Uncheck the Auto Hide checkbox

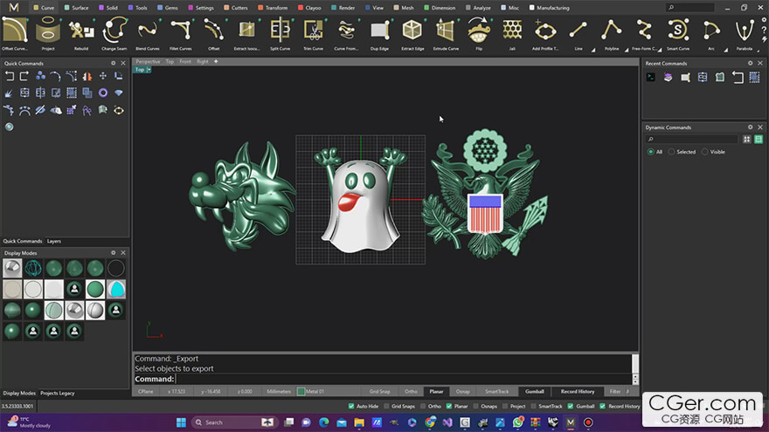click(x=352, y=407)
